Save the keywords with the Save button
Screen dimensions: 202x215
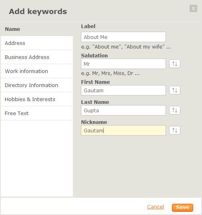(x=182, y=208)
